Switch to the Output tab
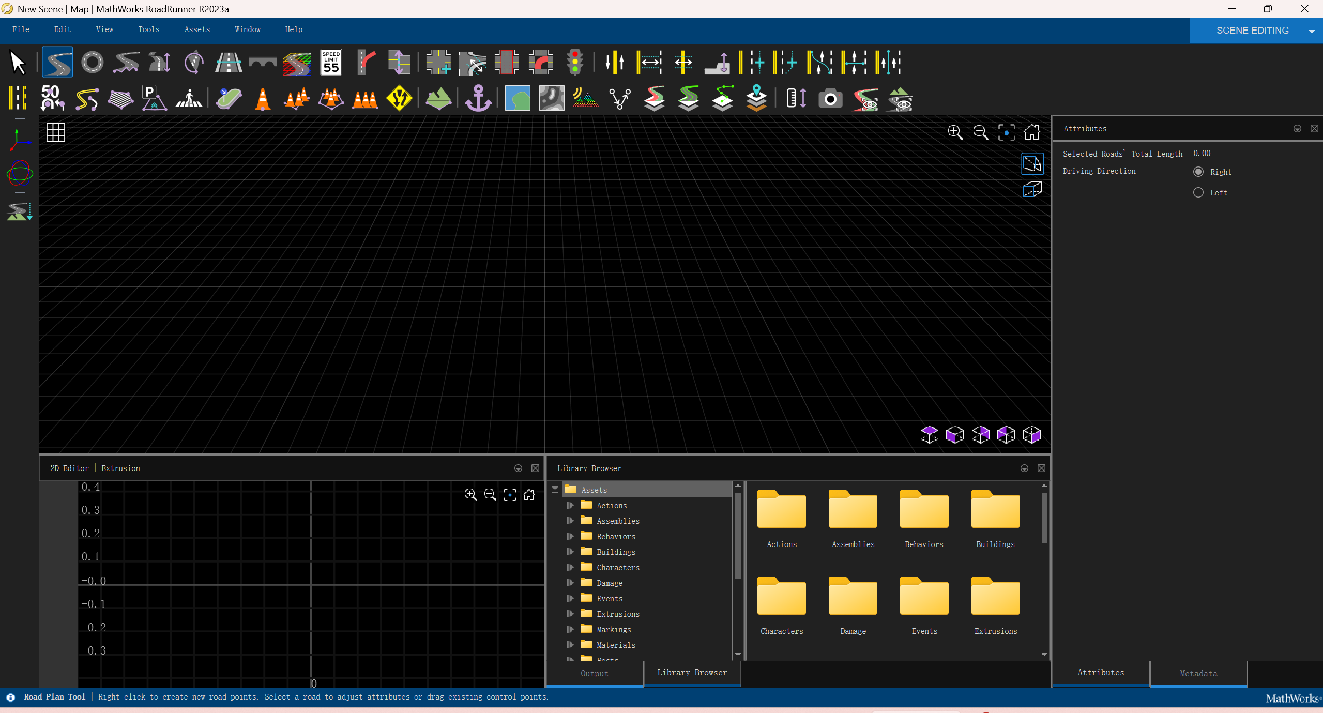The height and width of the screenshot is (713, 1323). [x=594, y=673]
